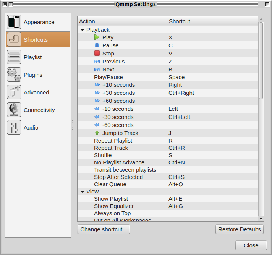Click the green Play triangle icon
272x255 pixels.
97,37
